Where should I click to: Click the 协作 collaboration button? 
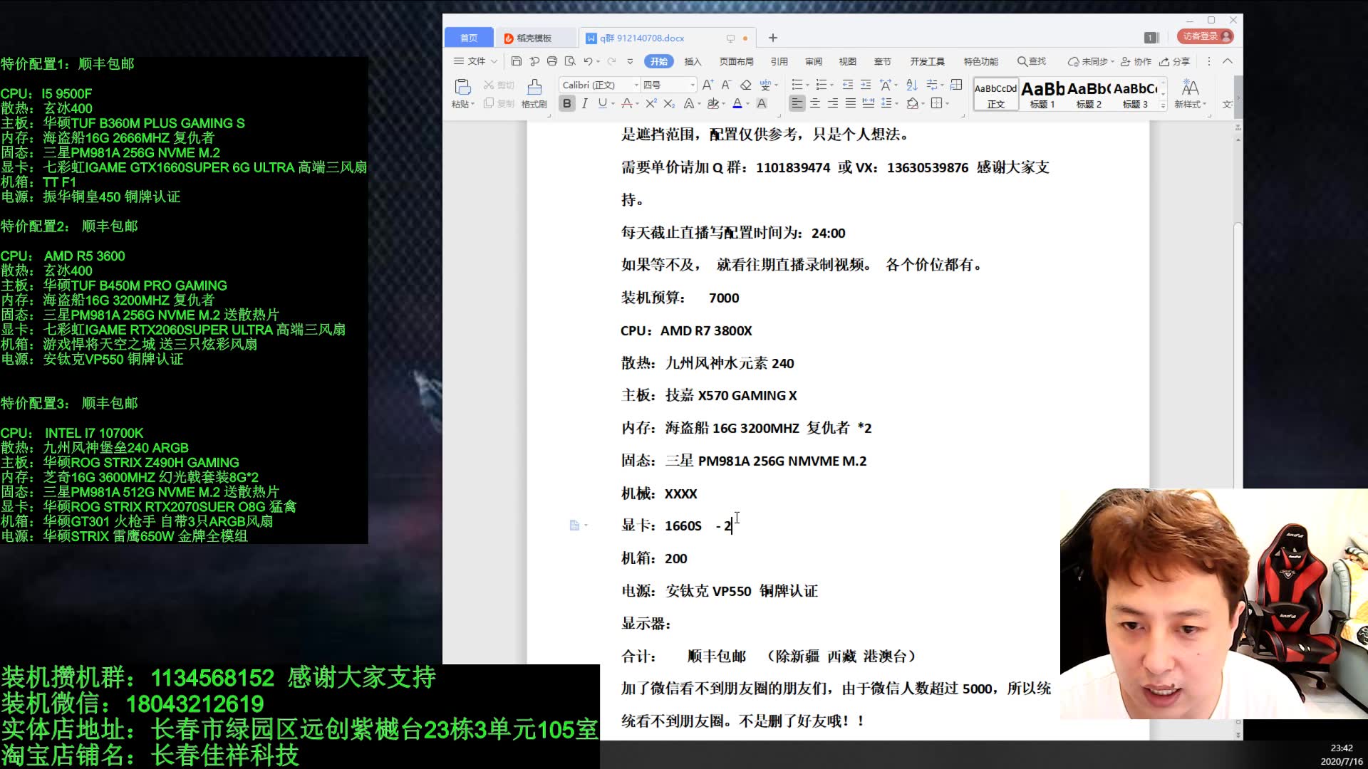(1136, 61)
